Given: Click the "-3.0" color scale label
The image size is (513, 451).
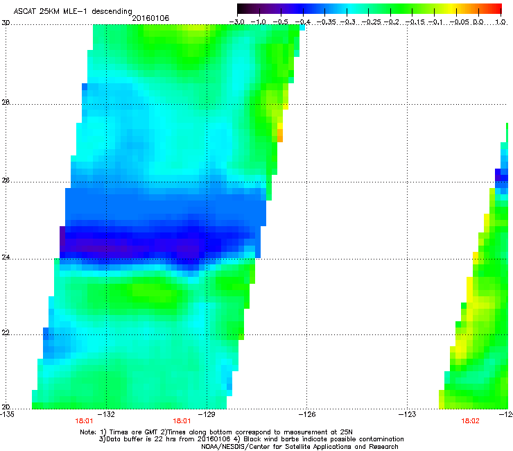Looking at the screenshot, I should pos(237,22).
